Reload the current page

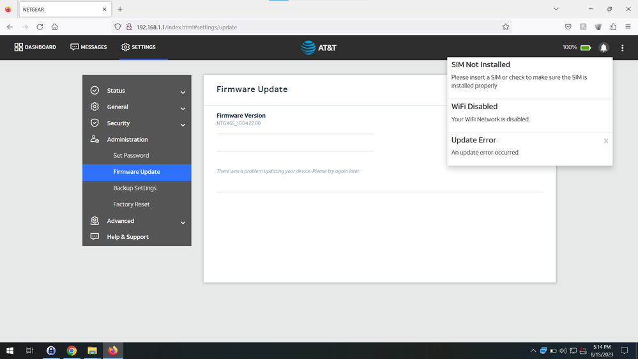point(40,27)
